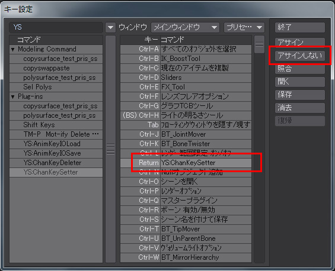Select the Ctrl-A key assignment row
Image resolution: width=335 pixels, height=271 pixels.
[x=186, y=49]
